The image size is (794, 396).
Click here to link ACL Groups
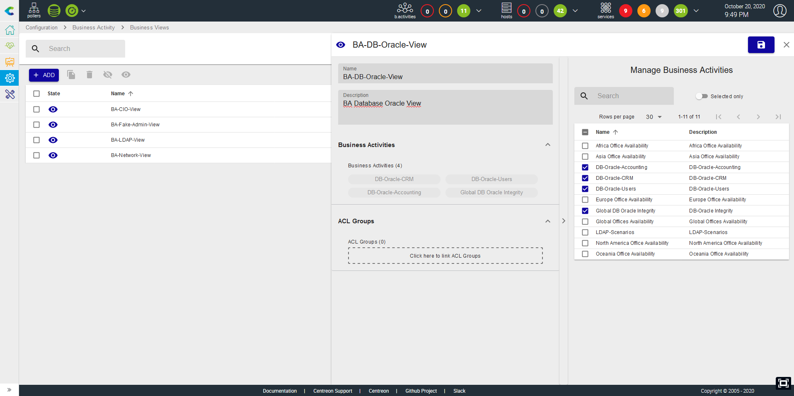(x=445, y=256)
